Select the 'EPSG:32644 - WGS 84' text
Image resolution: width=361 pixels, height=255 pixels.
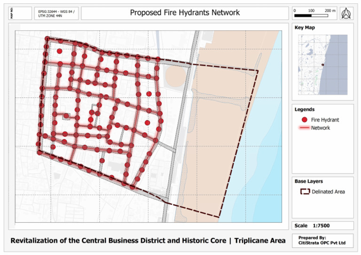point(56,11)
